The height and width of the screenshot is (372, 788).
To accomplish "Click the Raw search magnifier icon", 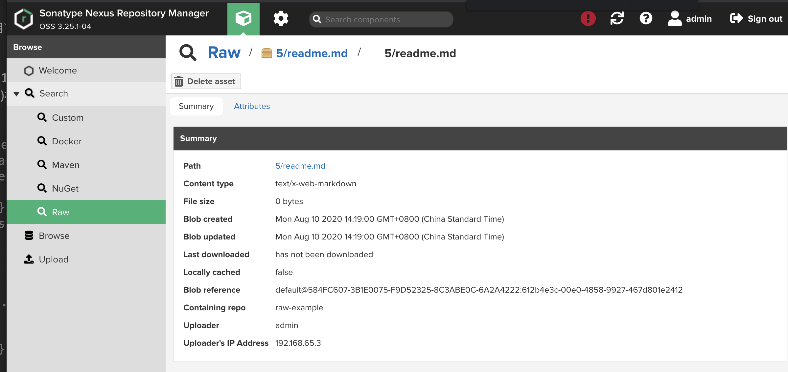I will point(42,212).
